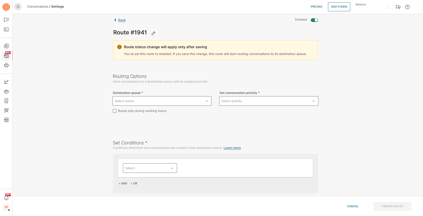This screenshot has height=216, width=423.
Task: Open the chatbot robot sidebar icon
Action: (x=6, y=65)
